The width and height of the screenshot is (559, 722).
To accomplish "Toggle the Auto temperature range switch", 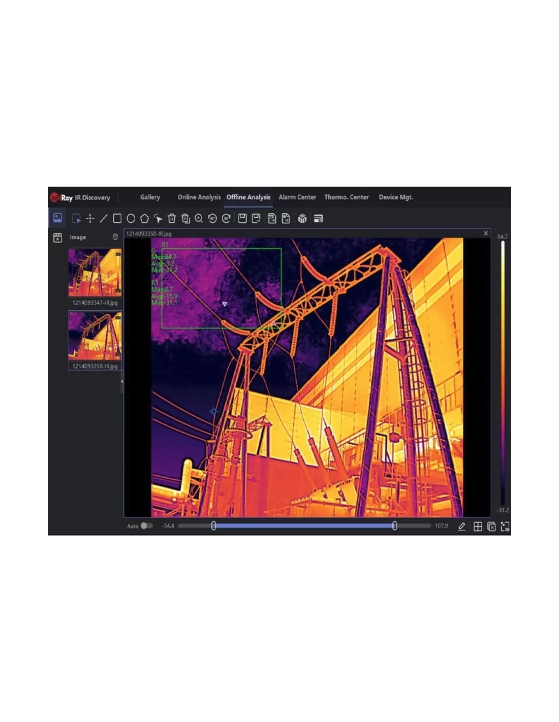I will 146,526.
